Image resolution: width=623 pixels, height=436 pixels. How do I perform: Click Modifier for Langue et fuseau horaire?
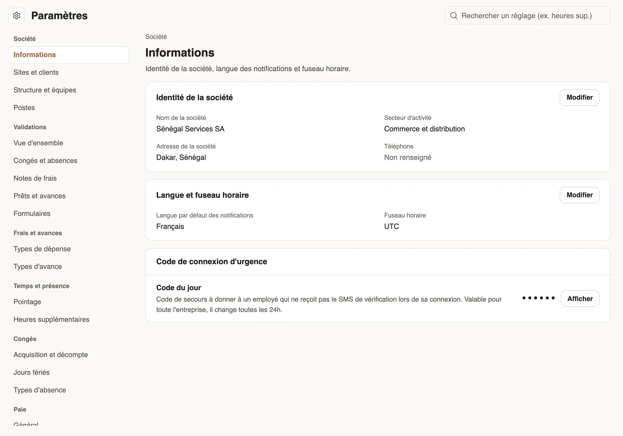(x=579, y=195)
